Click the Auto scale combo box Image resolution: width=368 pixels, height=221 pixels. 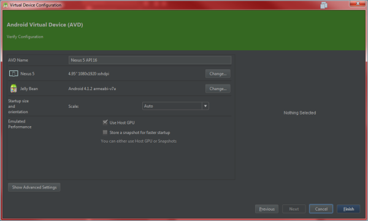tap(175, 106)
